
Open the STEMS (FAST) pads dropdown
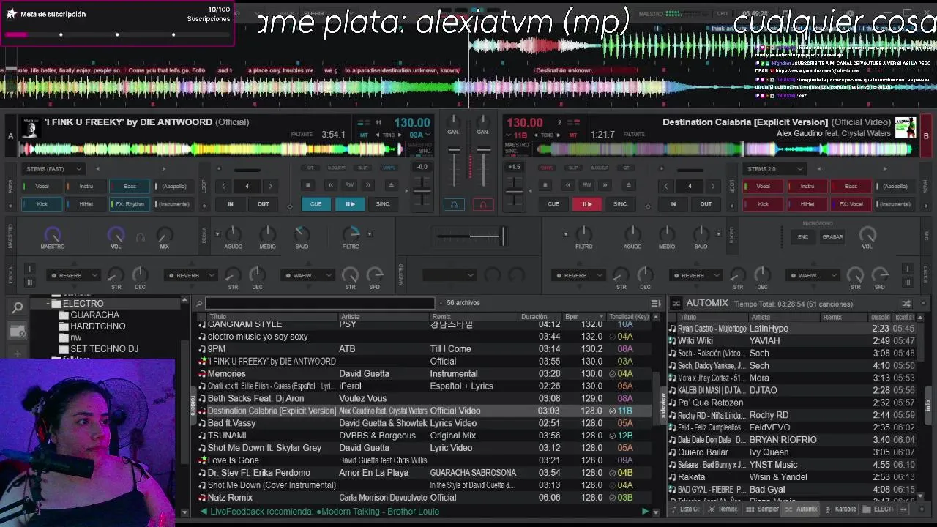click(52, 169)
